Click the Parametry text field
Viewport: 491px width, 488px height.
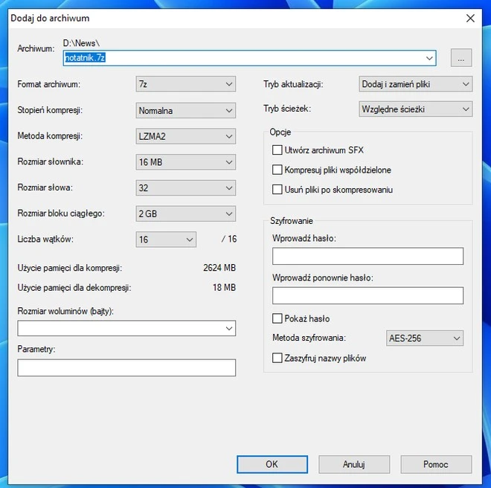(126, 367)
